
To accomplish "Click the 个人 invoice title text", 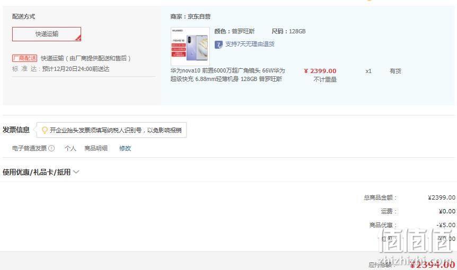I will 70,148.
